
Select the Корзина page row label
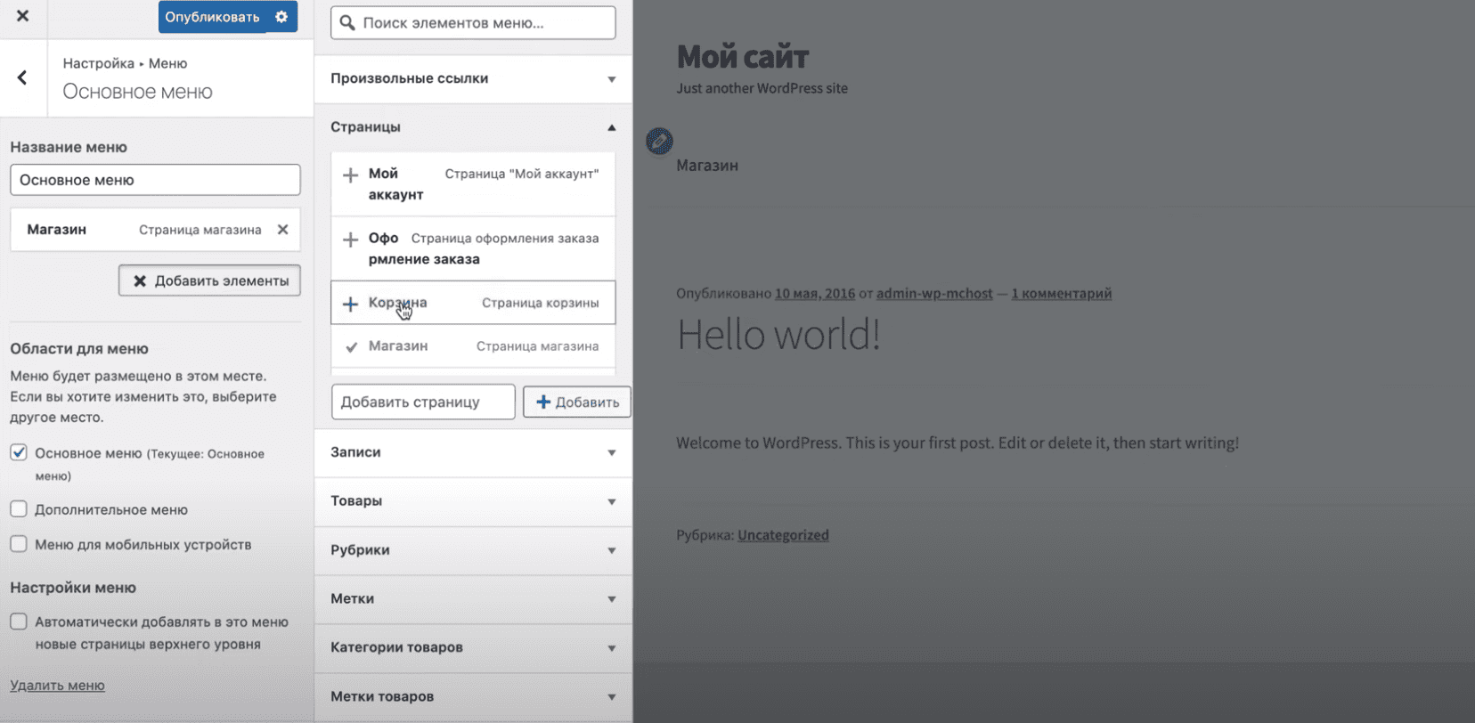click(398, 303)
